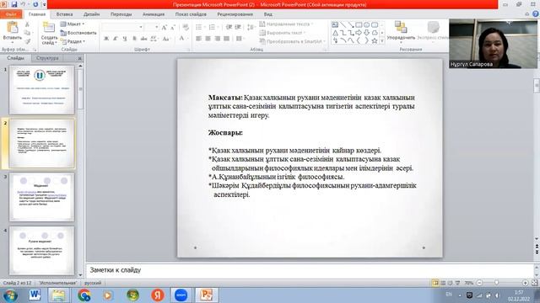Viewport: 540px width, 303px height.
Task: Align paragraph text right
Action: click(218, 39)
